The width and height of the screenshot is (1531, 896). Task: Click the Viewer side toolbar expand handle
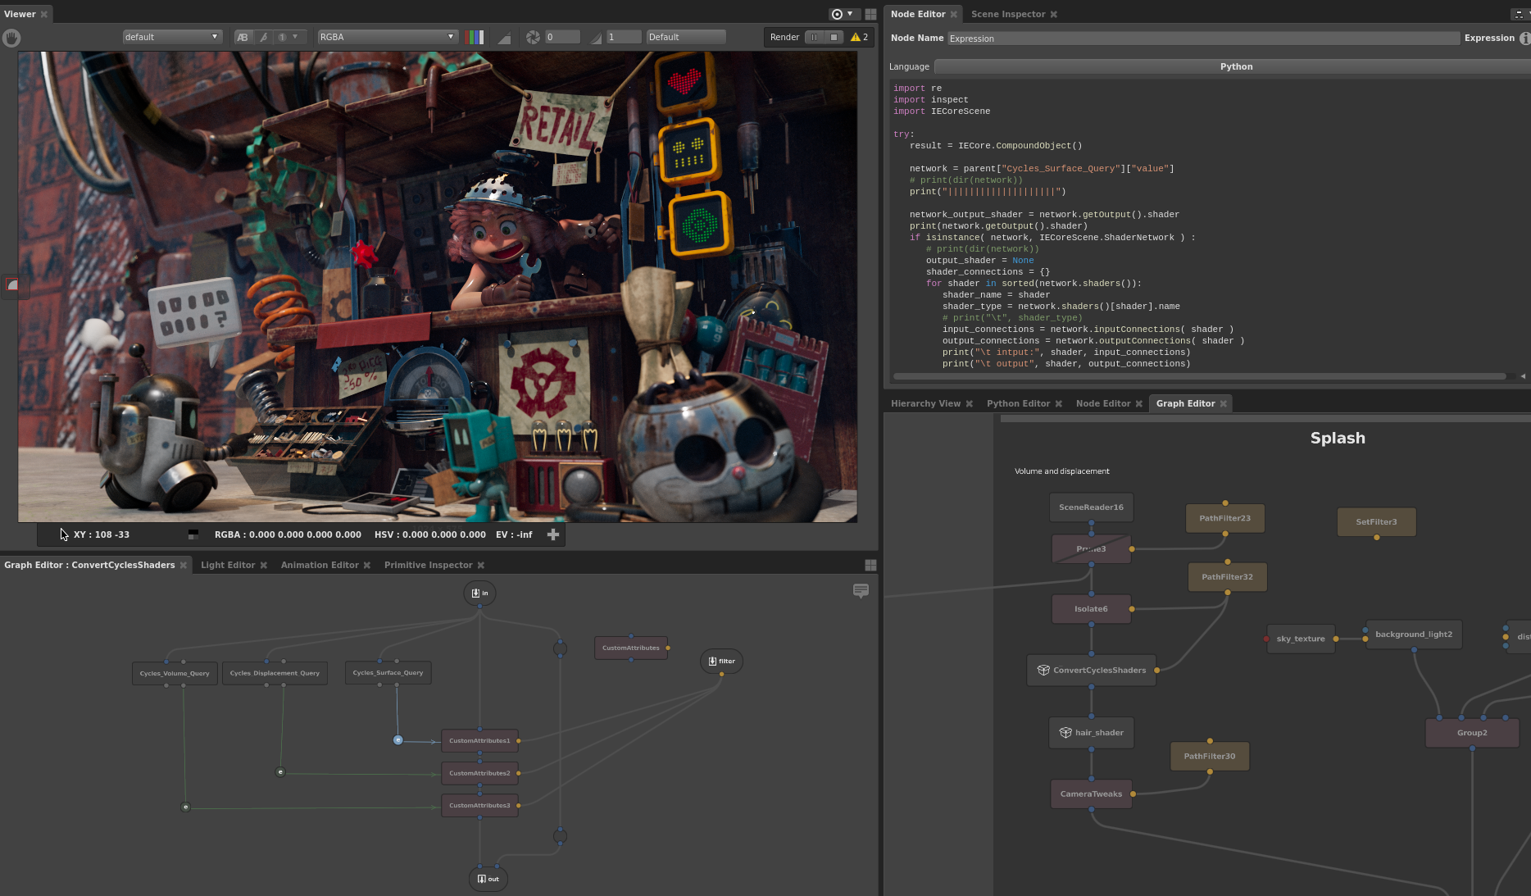point(13,285)
